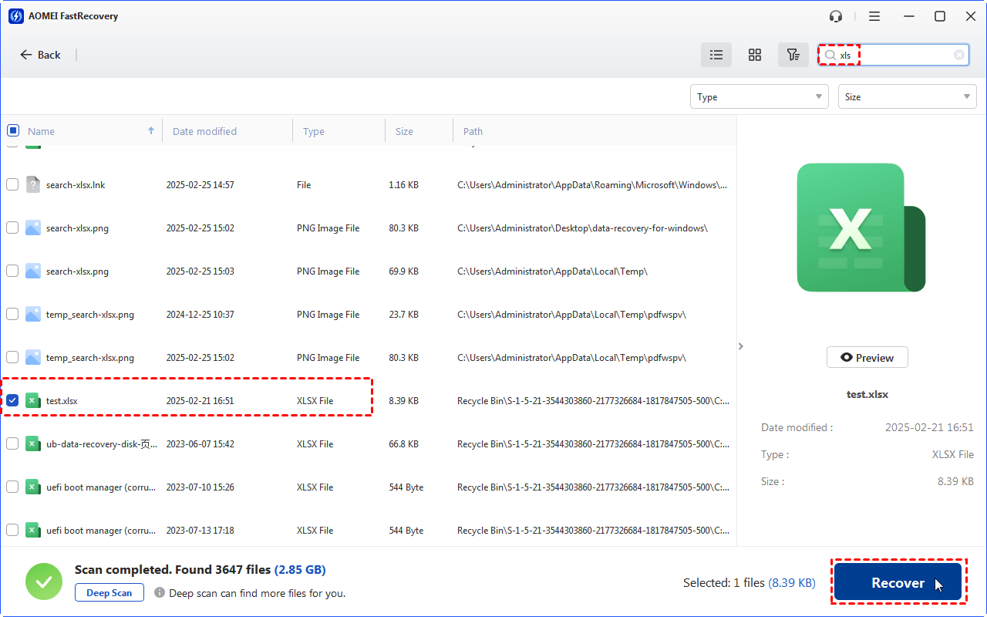This screenshot has width=987, height=617.
Task: Click the info icon beside the Deep scan hint
Action: point(160,592)
